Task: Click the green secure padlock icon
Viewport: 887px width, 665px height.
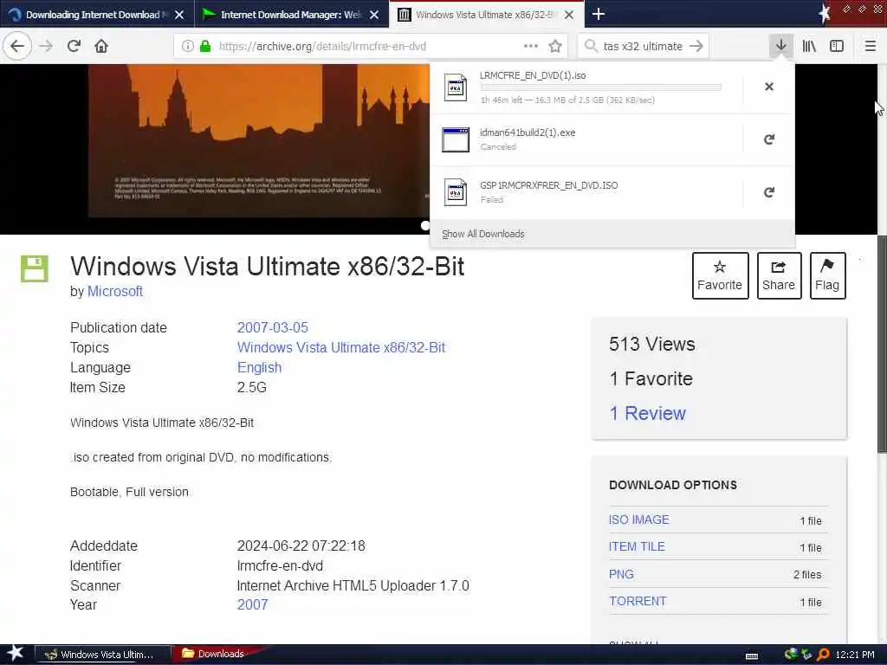Action: point(205,47)
